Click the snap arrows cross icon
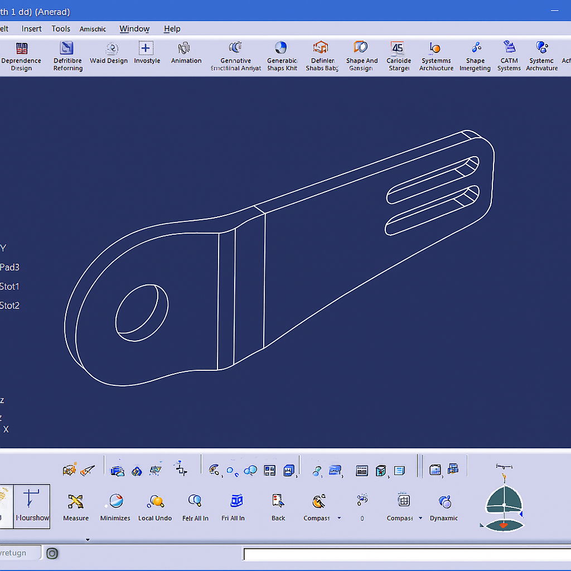571x571 pixels. (181, 468)
